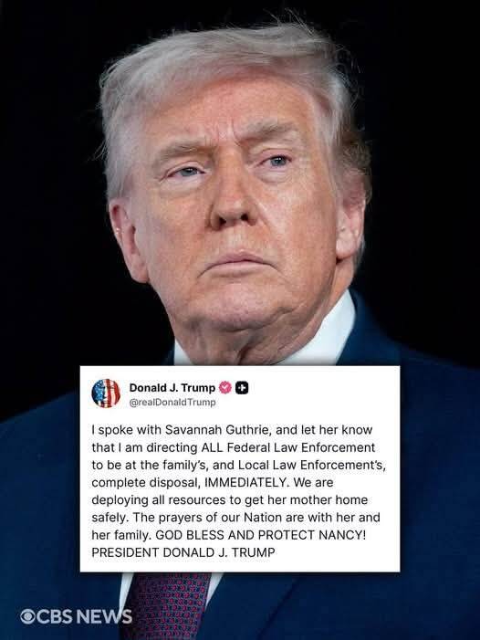Click the CBS NEWS watermark text
Viewport: 480px width, 640px height.
[x=77, y=616]
